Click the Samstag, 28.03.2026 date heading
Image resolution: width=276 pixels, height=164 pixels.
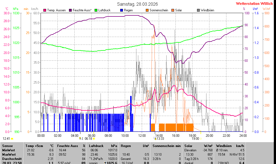tap(137, 4)
